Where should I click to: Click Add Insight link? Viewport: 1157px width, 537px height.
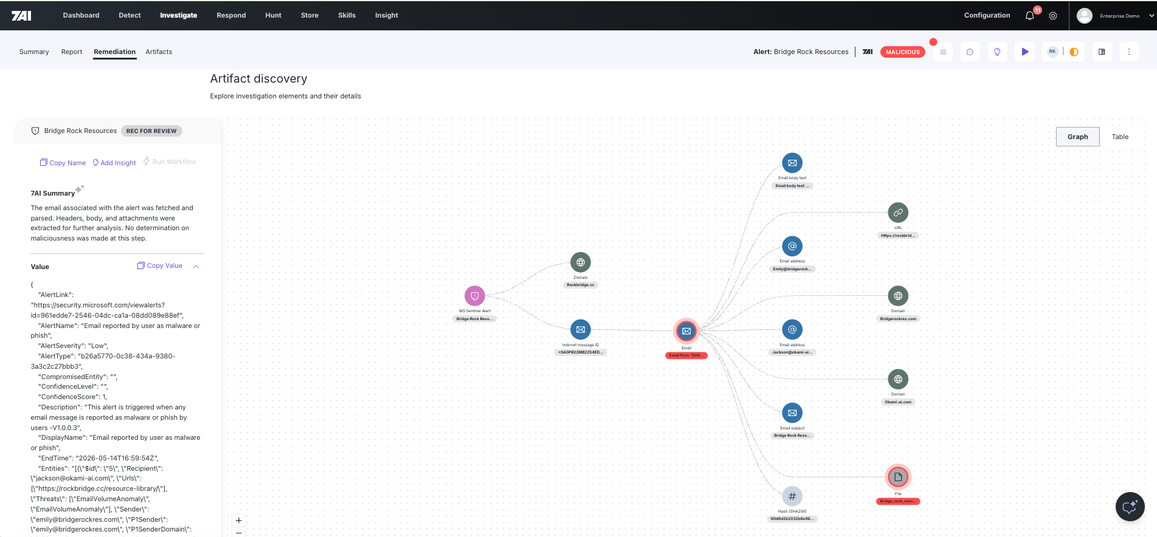pos(114,163)
